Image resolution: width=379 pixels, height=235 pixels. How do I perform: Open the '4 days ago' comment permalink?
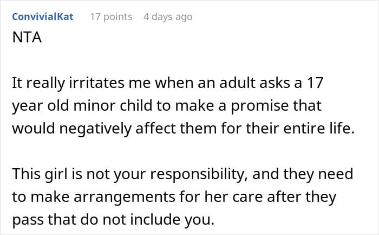point(168,17)
